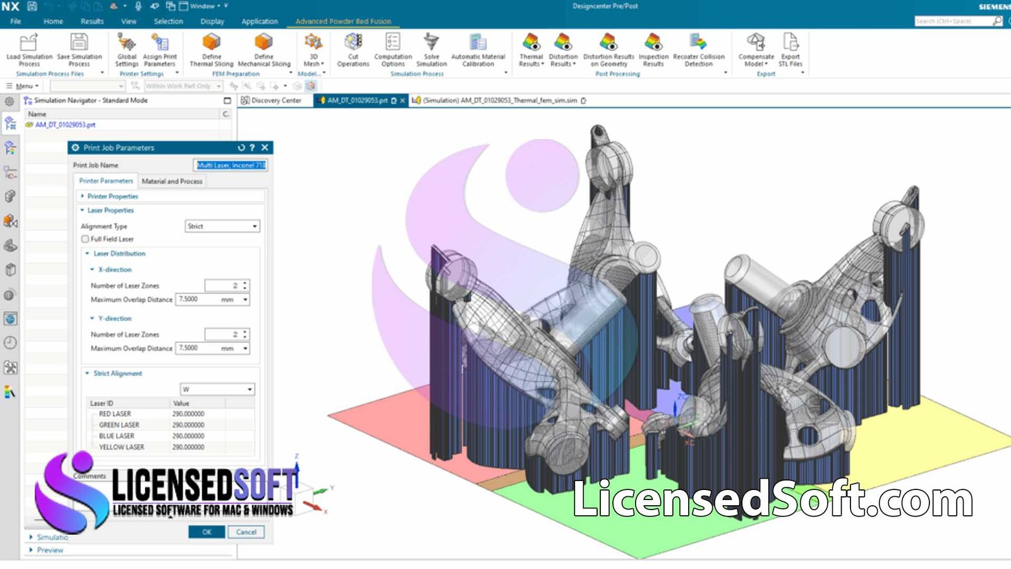Collapse the Laser Properties section
This screenshot has height=569, width=1011.
111,210
